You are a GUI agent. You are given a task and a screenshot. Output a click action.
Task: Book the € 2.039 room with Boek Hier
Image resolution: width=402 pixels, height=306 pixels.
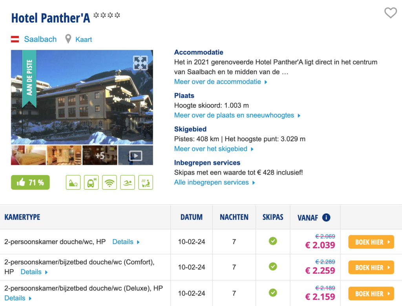[x=371, y=242]
